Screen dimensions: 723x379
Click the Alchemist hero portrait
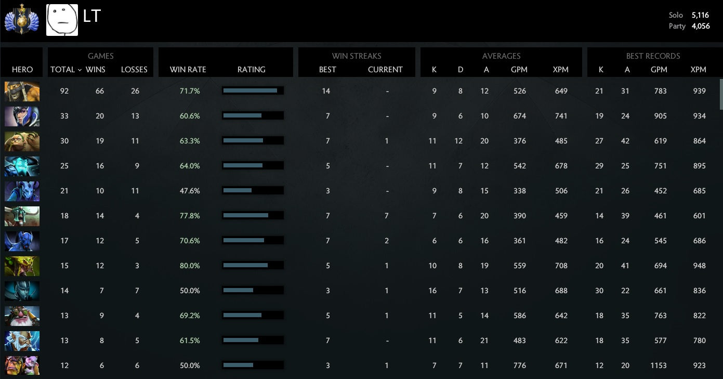point(22,365)
